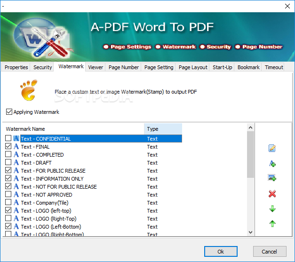Open the Page Setting tab
295x262 pixels.
[x=159, y=67]
